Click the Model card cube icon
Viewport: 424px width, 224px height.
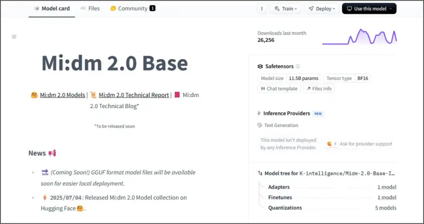coord(37,8)
